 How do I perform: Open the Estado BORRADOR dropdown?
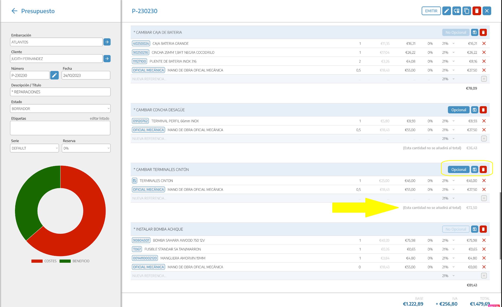pos(60,109)
